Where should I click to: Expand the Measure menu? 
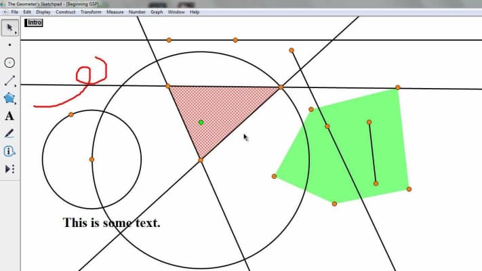(115, 12)
